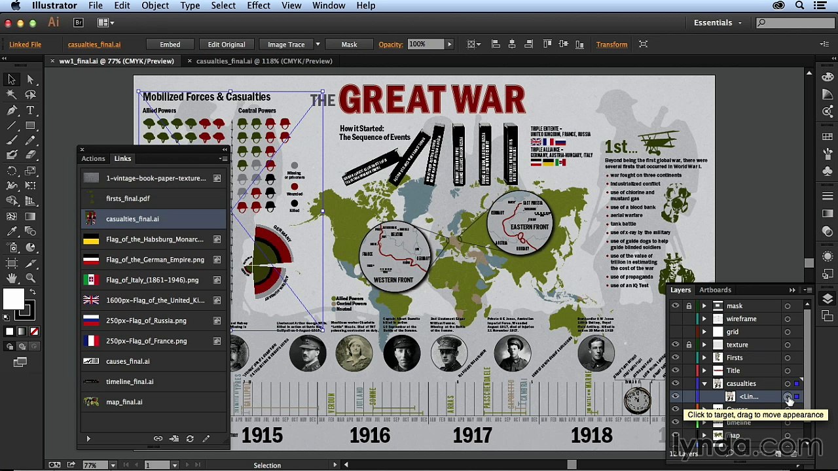Click Horizontal Align Center icon
Viewport: 838px width, 471px height.
(x=512, y=44)
